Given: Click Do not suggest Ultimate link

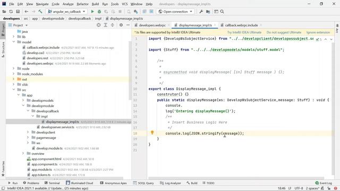Looking at the screenshot, I should 284,32.
